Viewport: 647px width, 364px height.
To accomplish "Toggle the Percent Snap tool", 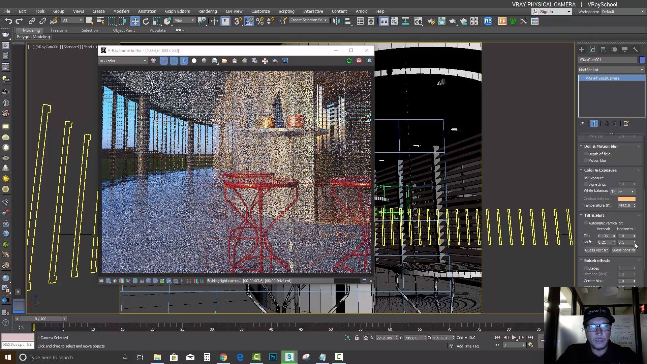I will [x=260, y=21].
